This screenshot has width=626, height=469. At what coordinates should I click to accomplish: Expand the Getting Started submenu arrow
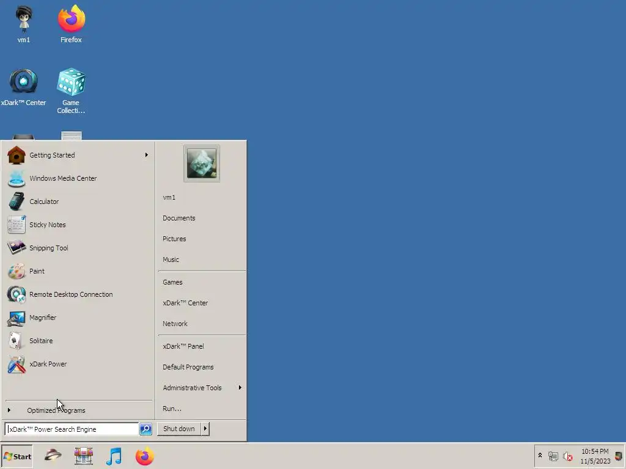click(x=147, y=155)
